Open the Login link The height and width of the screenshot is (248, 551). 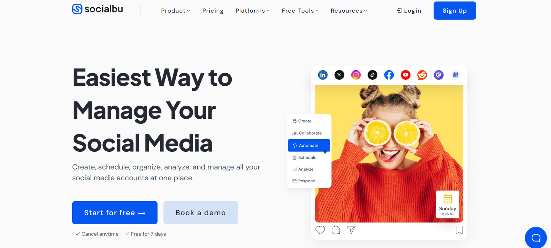coord(409,11)
